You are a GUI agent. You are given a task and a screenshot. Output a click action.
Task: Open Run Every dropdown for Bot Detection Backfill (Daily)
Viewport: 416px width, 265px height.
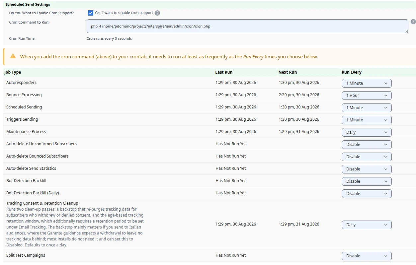(x=367, y=194)
